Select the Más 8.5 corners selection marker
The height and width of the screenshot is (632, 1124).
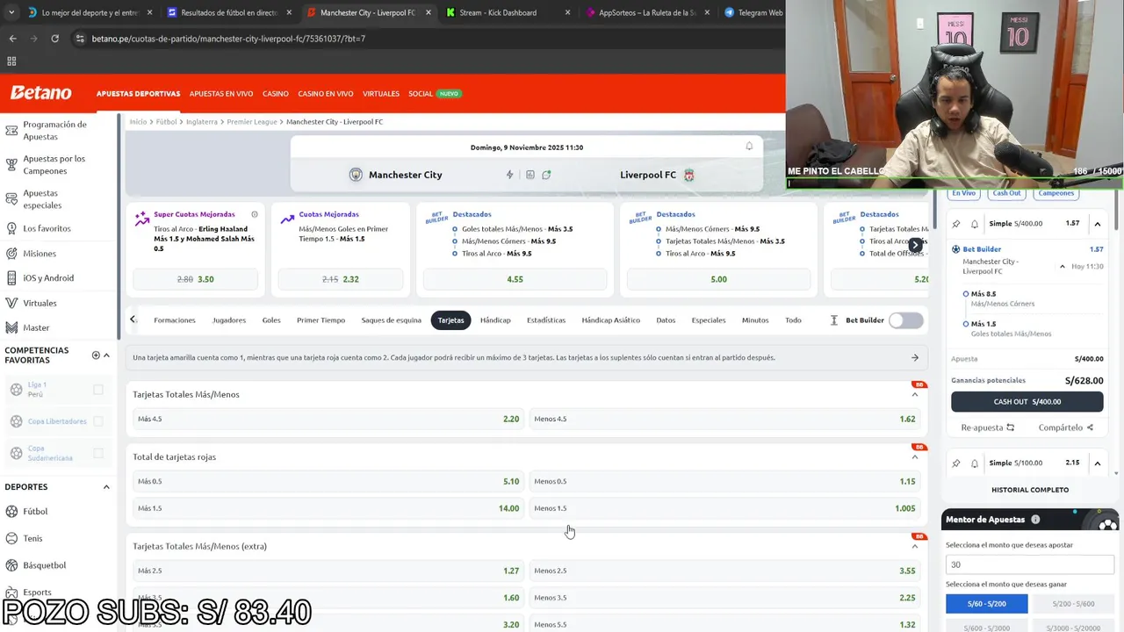tap(966, 294)
